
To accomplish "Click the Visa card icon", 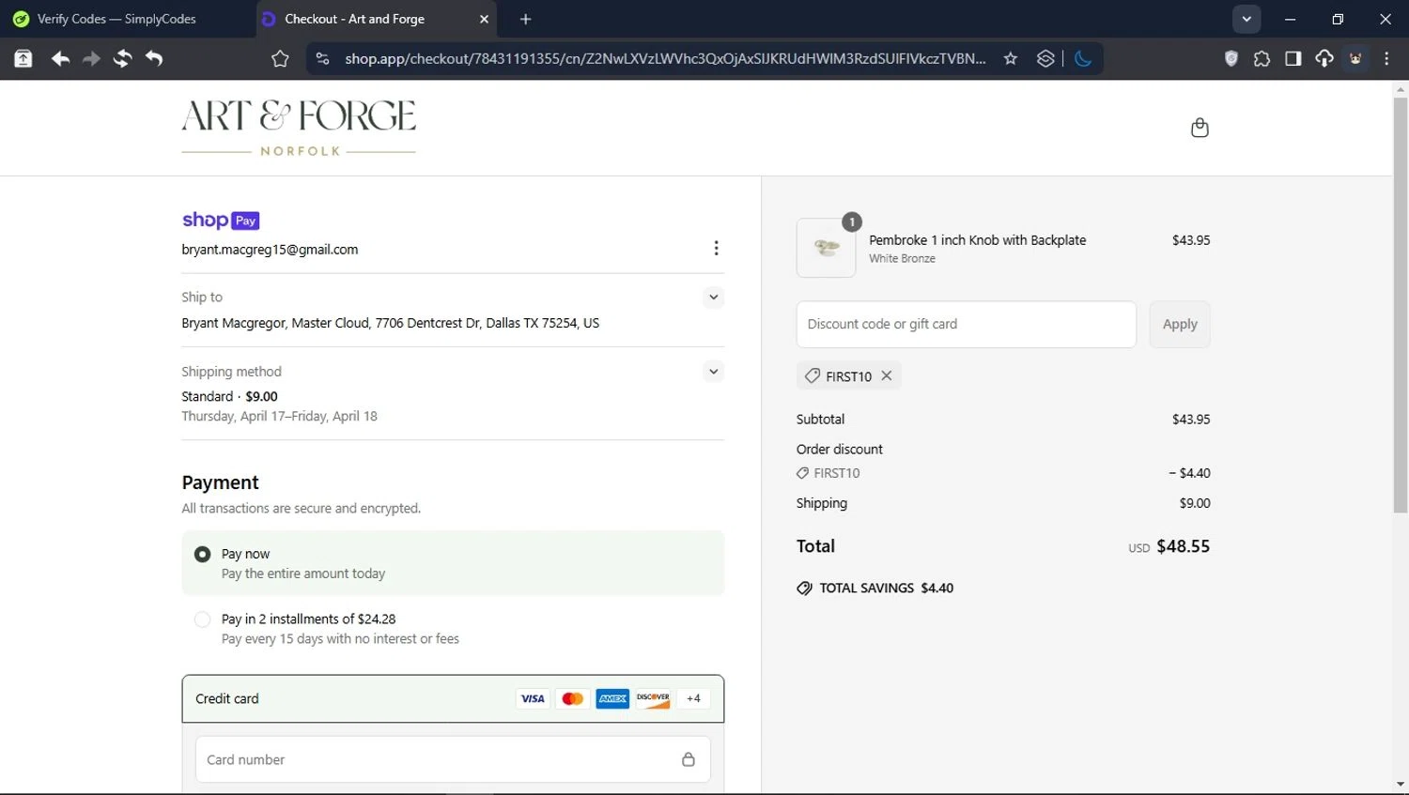I will (533, 698).
